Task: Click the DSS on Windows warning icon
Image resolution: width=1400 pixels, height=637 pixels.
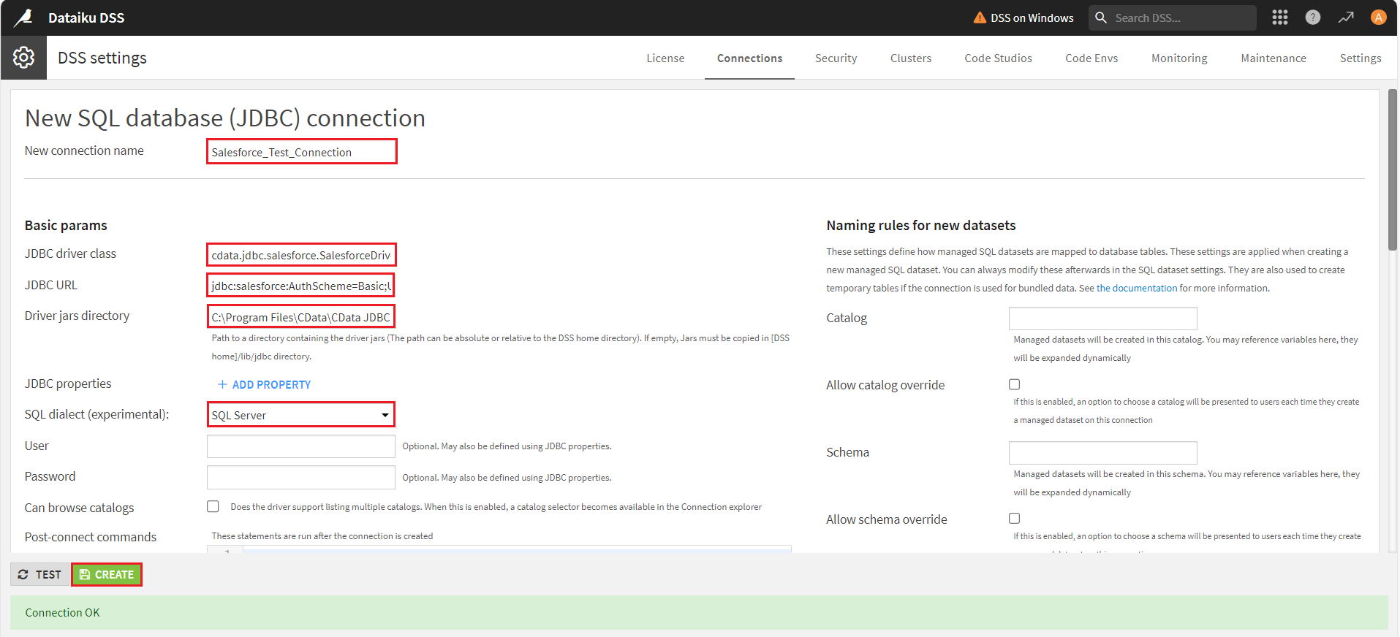Action: pos(980,18)
